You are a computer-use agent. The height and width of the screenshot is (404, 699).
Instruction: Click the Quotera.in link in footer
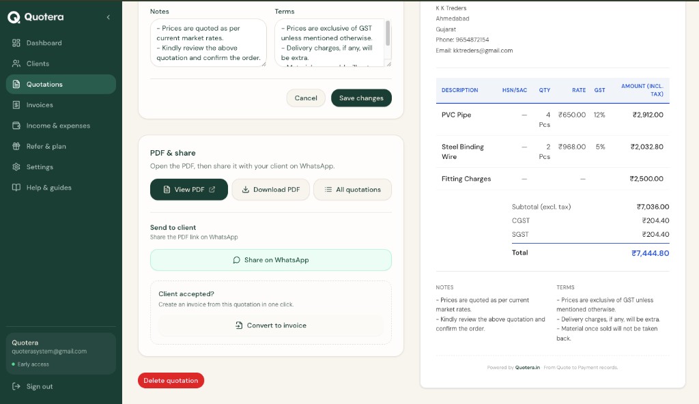528,367
